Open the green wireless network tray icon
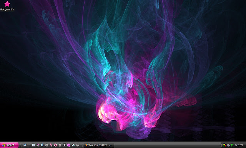Image resolution: width=246 pixels, height=148 pixels. click(x=232, y=145)
